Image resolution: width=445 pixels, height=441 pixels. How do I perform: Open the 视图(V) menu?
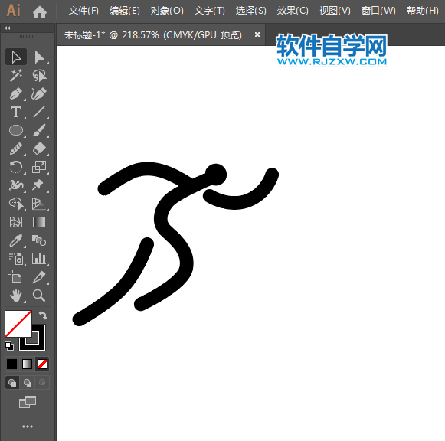coord(335,11)
